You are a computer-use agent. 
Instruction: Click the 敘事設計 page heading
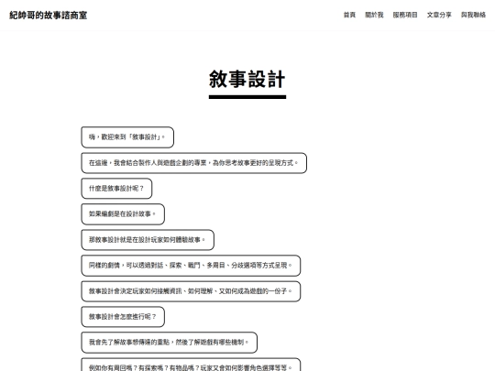(247, 79)
